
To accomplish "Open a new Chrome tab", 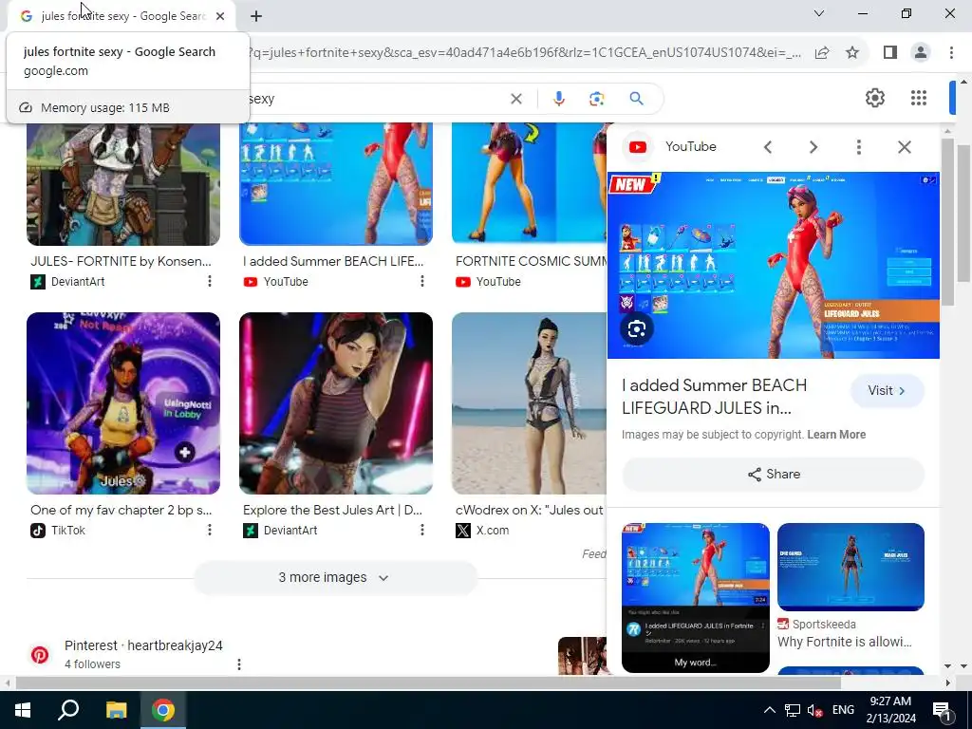I will tap(256, 16).
